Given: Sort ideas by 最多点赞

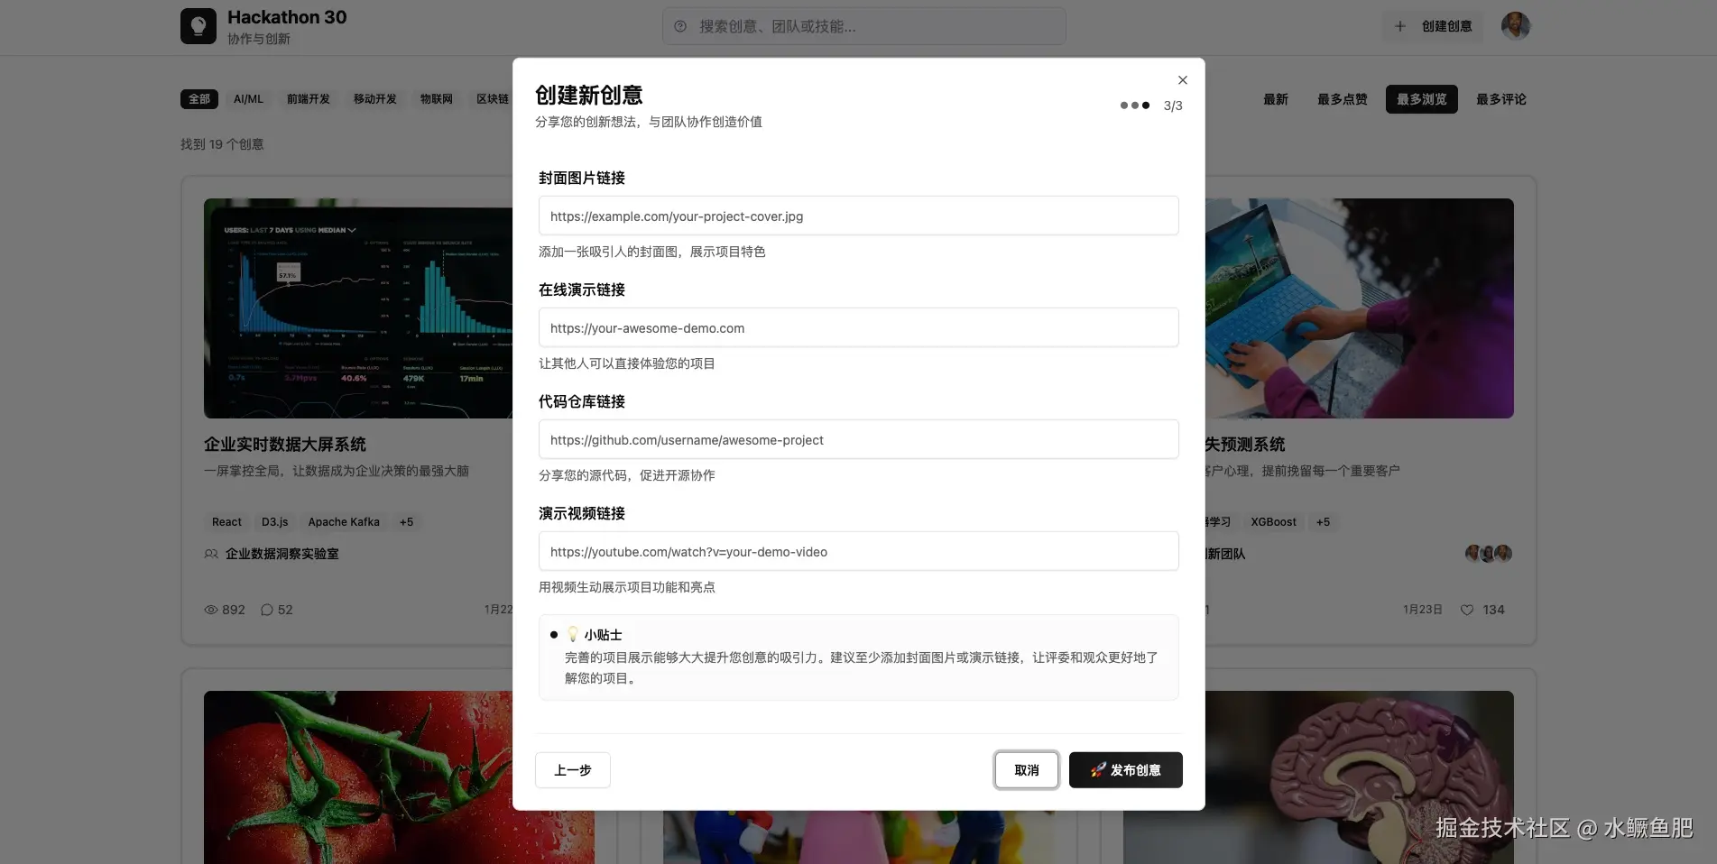Looking at the screenshot, I should tap(1341, 99).
